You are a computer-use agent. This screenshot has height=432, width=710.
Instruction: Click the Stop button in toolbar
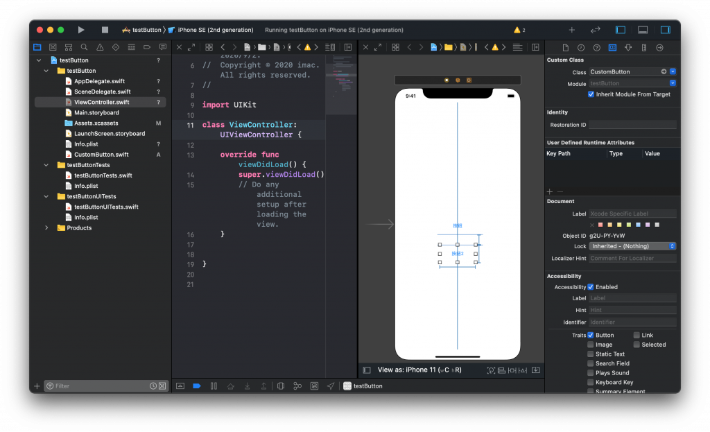[x=105, y=30]
